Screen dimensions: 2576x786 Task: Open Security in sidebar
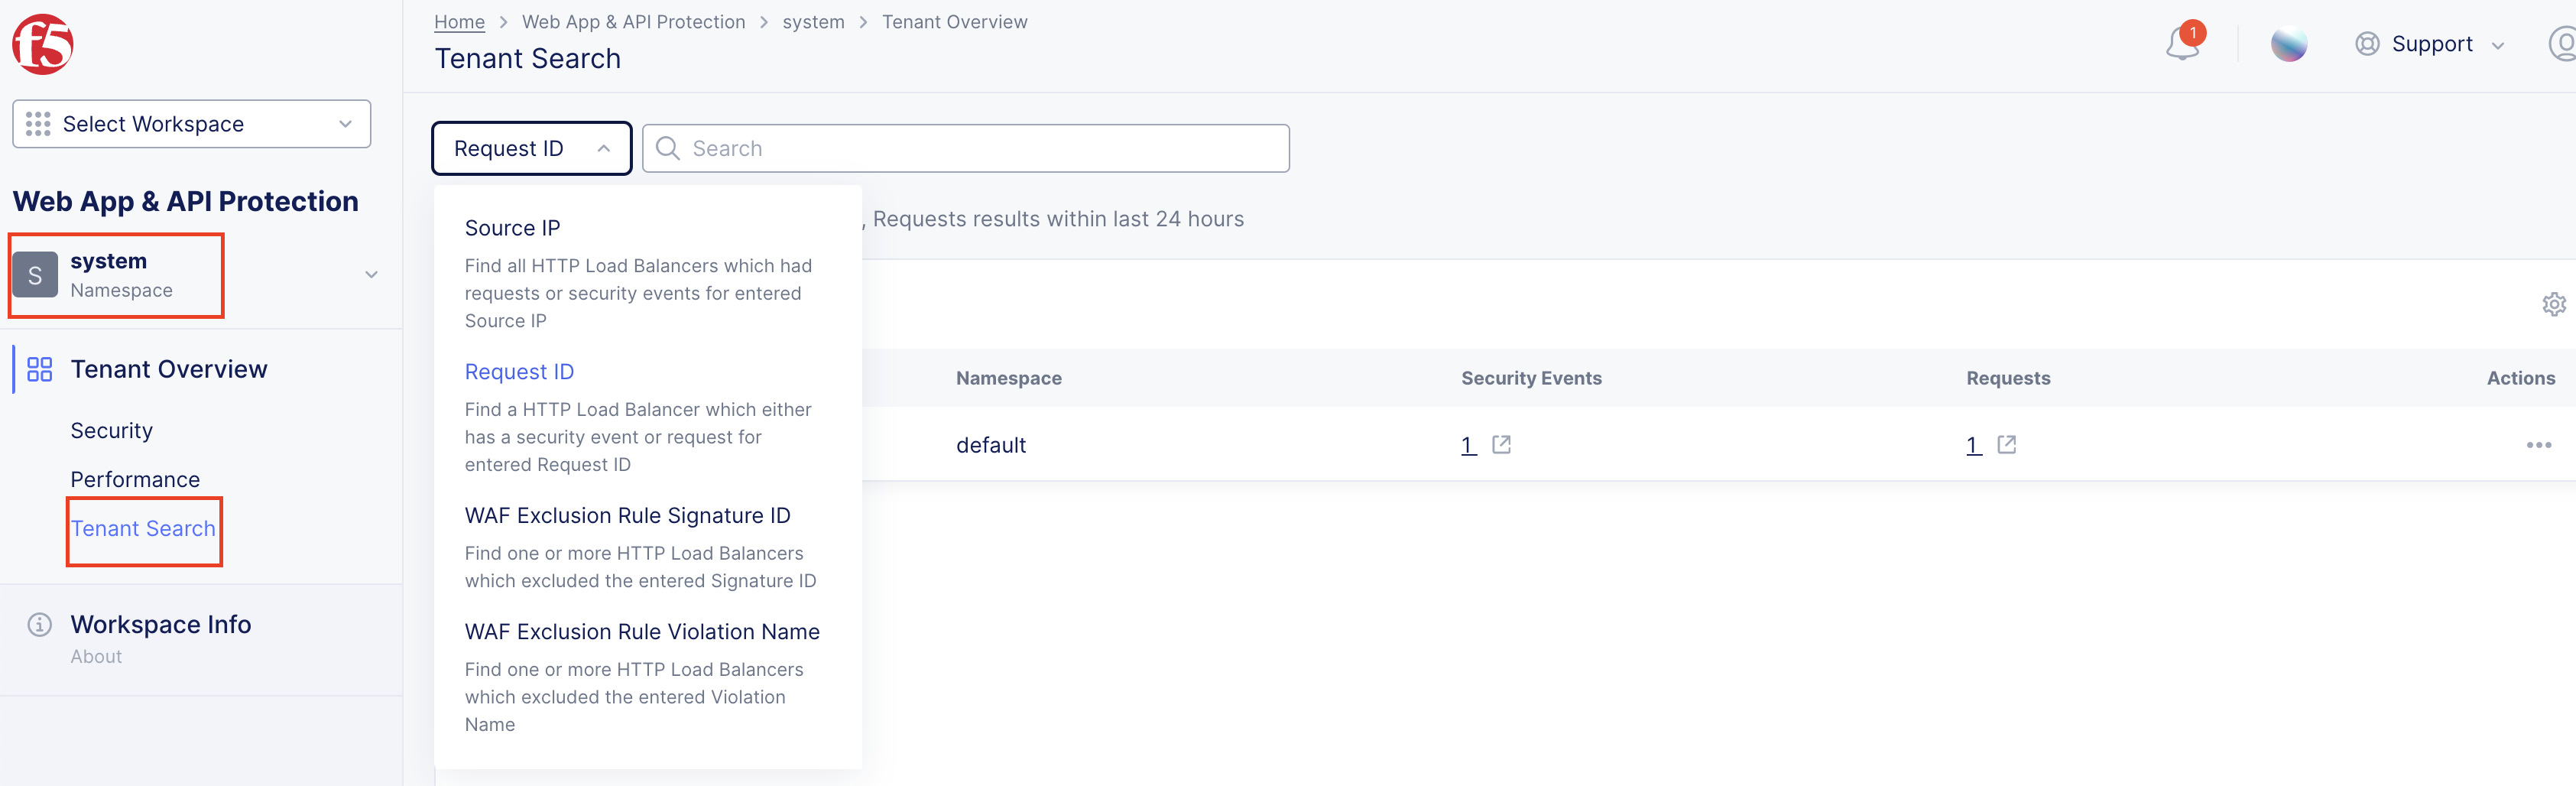pos(111,431)
